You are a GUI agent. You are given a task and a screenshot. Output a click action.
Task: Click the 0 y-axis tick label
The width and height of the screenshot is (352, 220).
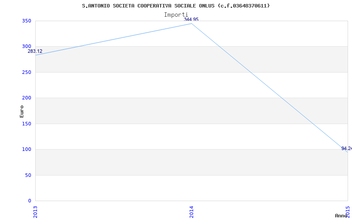pos(29,201)
